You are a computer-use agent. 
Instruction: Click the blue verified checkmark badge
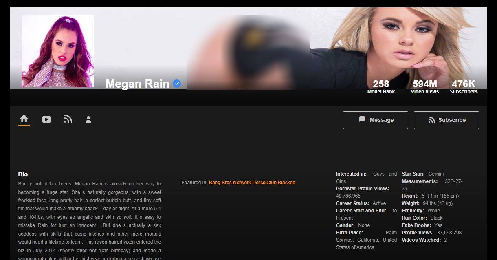(177, 84)
